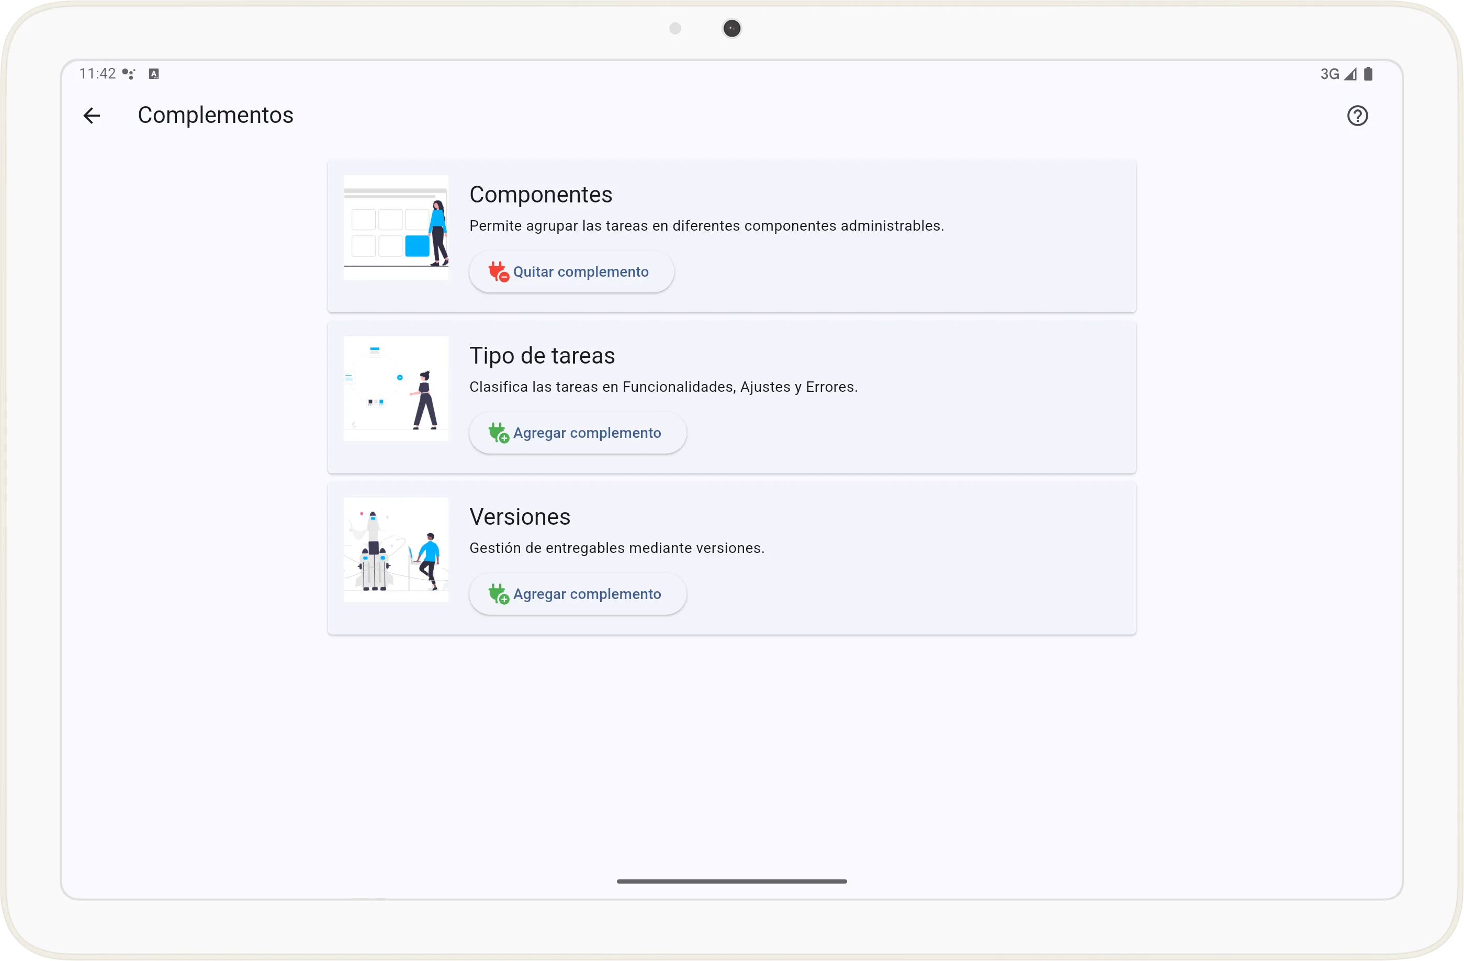The image size is (1464, 961).
Task: Select the Complementos title heading
Action: [x=216, y=115]
